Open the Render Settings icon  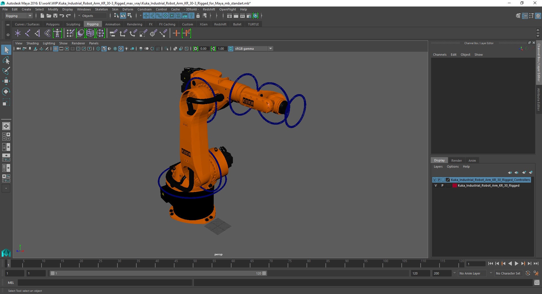[249, 16]
